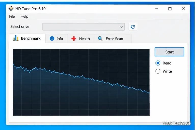This screenshot has height=130, width=195.
Task: Click the HD Tune Pro app icon
Action: click(11, 9)
